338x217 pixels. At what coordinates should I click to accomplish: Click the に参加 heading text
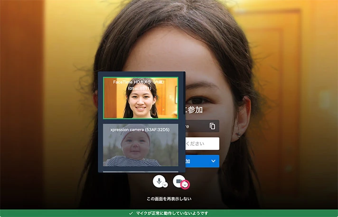tap(194, 110)
